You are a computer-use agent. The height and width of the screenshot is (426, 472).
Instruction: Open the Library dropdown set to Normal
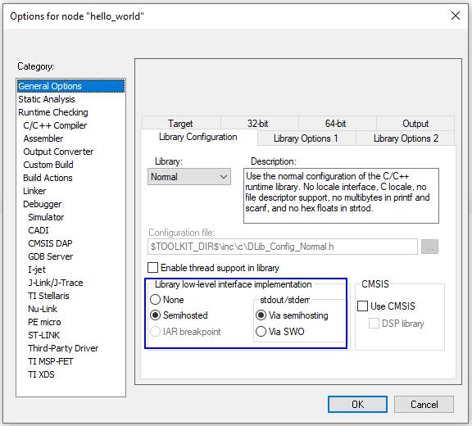pyautogui.click(x=189, y=177)
